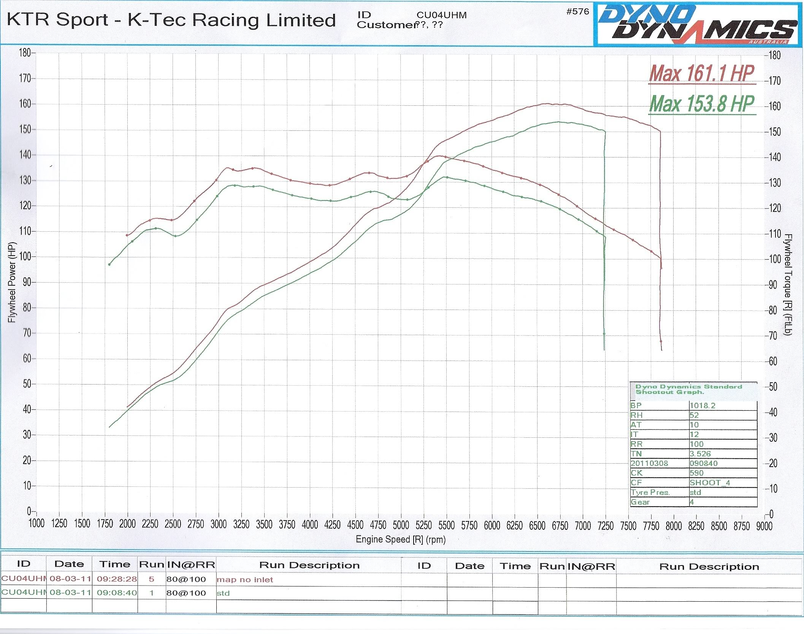804x634 pixels.
Task: Click the #576 graph number
Action: tap(577, 12)
